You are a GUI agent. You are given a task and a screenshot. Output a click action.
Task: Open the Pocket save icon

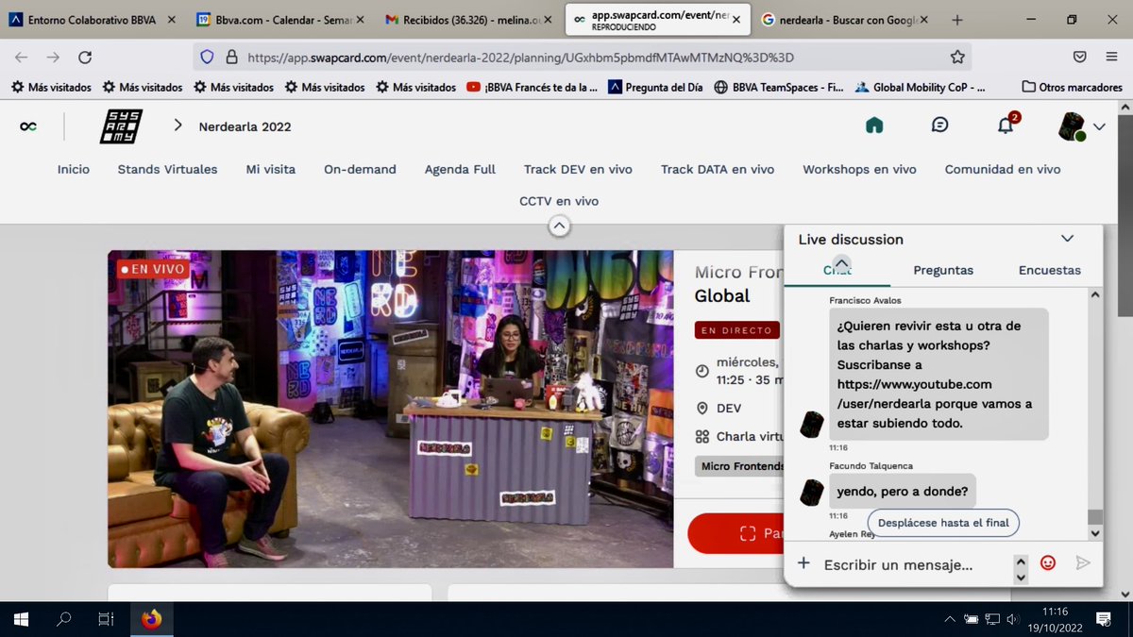pos(1080,58)
